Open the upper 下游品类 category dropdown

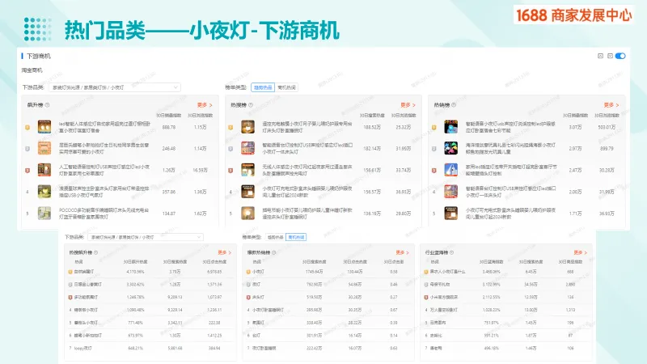point(116,87)
